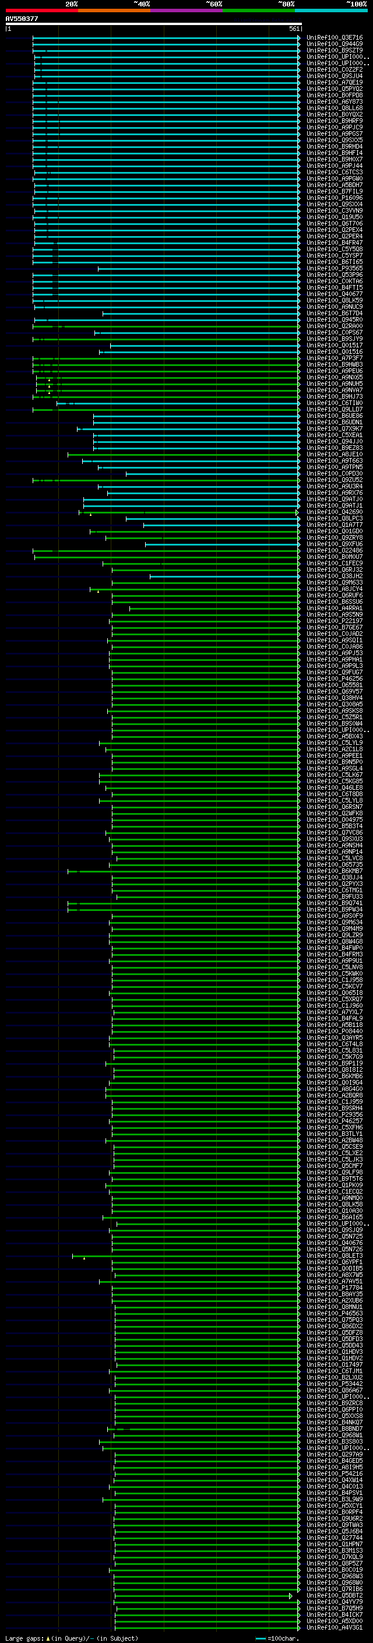373x1643 pixels.
Task: Select hit label UniRef100_Q1A7T7
Action: [x=335, y=525]
